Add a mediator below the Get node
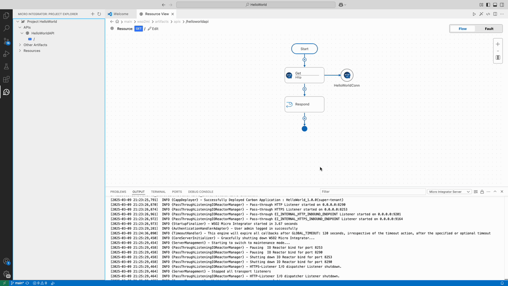This screenshot has height=286, width=508. click(304, 89)
